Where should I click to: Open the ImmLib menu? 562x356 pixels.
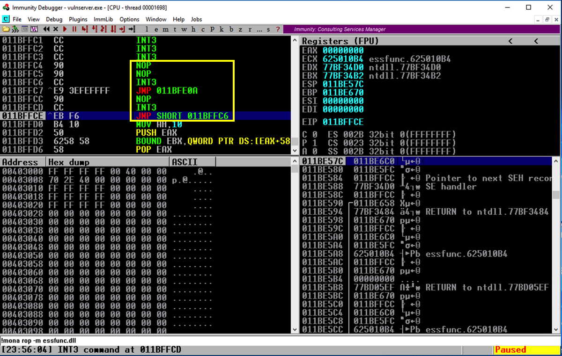103,19
